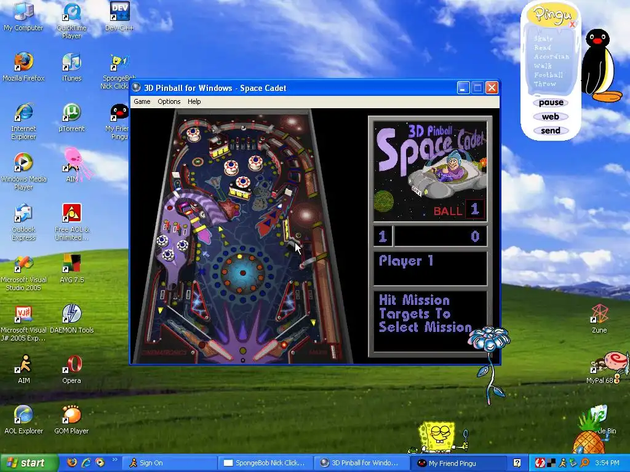Click the Space Cadet logo image
The width and height of the screenshot is (630, 472).
point(430,172)
